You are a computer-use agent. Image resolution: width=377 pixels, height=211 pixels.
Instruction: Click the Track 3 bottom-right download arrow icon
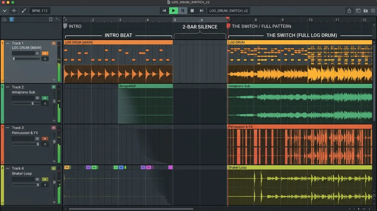pyautogui.click(x=54, y=161)
